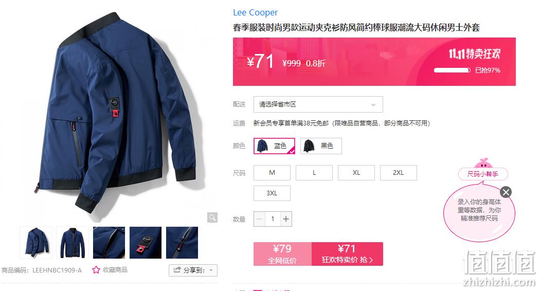
Task: Click the magnifier zoom icon on product image
Action: (212, 217)
